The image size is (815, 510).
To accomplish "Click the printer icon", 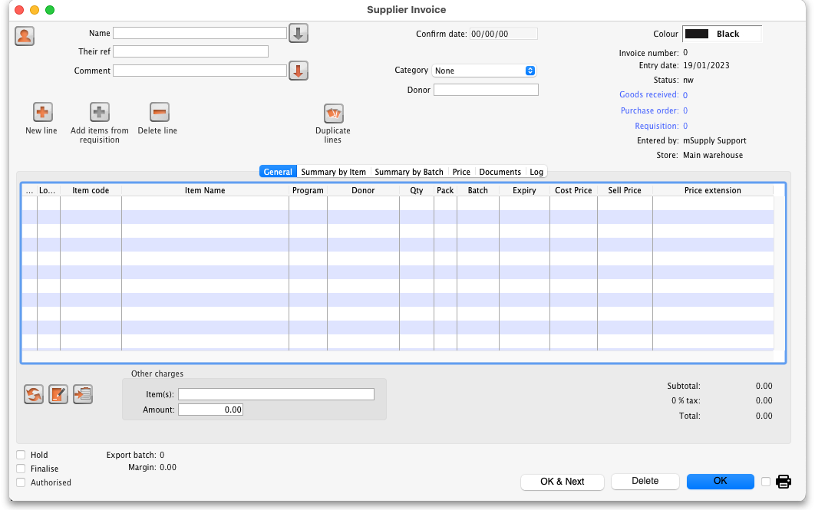I will click(783, 482).
